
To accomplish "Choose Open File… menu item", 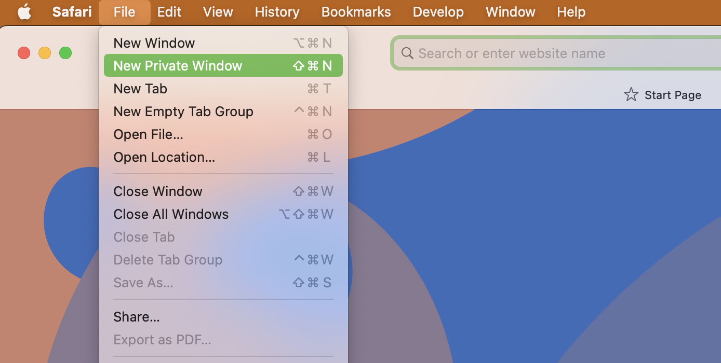I will (223, 134).
